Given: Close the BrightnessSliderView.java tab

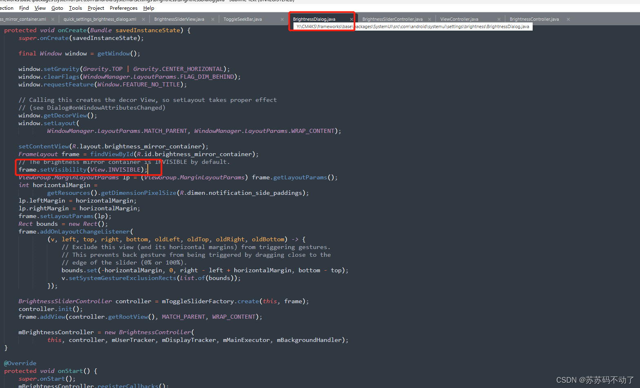Looking at the screenshot, I should (213, 19).
